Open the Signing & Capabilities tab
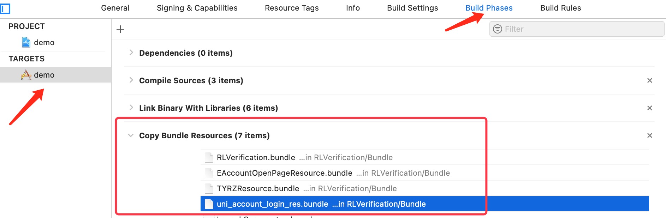 pyautogui.click(x=197, y=8)
